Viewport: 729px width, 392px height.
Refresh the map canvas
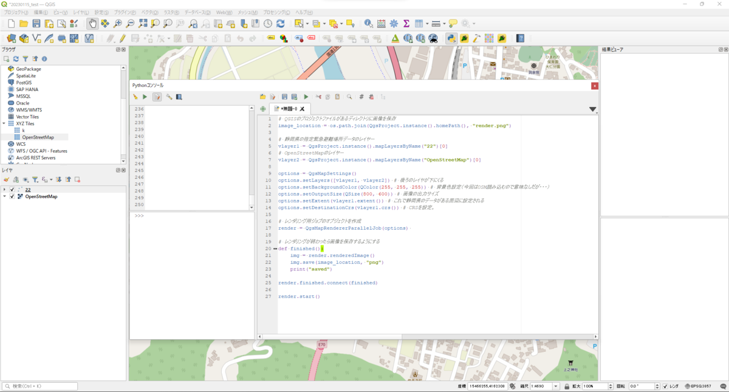pos(281,24)
